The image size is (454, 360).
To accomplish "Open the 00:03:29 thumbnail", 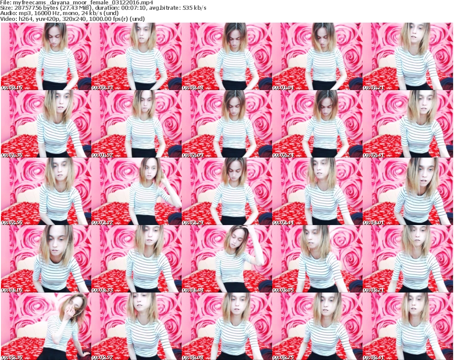I will [227, 192].
